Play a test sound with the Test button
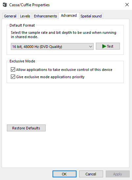Screen dimensions: 132x180 [108, 46]
